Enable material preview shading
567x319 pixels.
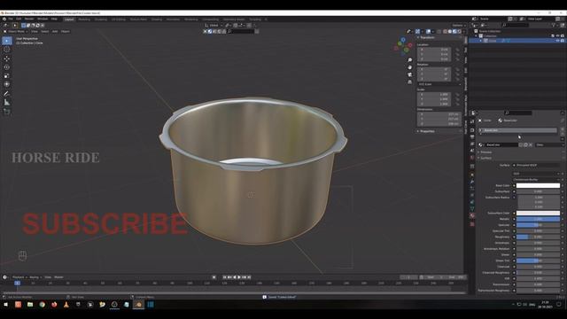[454, 32]
